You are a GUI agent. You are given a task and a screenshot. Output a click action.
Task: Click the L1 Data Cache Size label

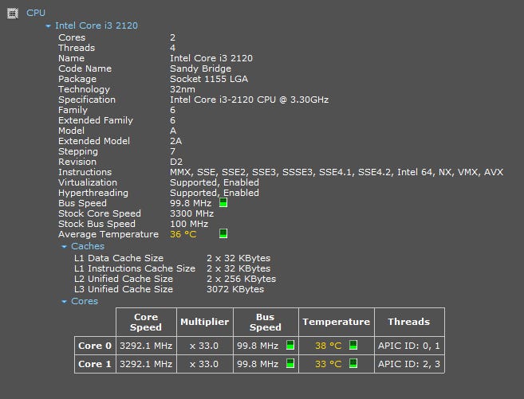coord(119,258)
